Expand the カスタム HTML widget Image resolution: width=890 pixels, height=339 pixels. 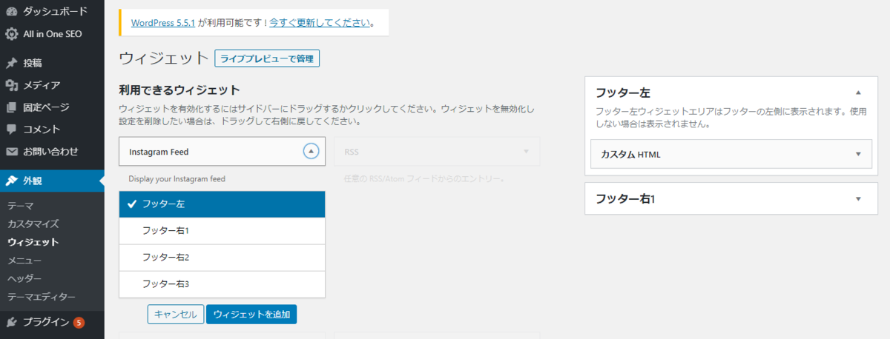858,154
